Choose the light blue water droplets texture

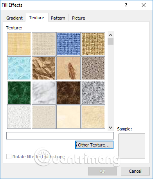pos(19,68)
